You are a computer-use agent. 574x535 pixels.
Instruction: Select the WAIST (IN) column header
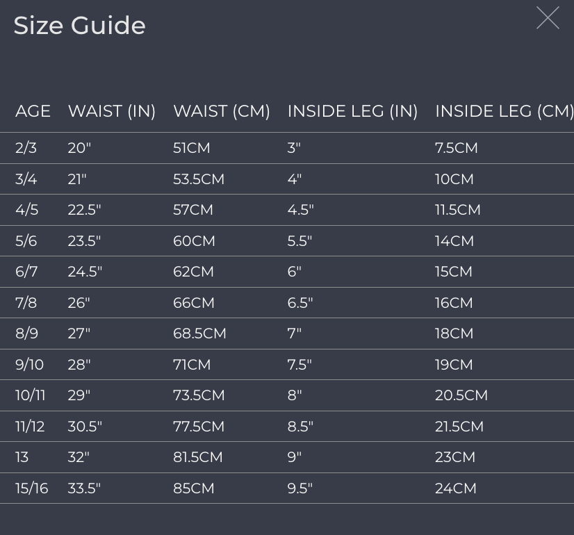pyautogui.click(x=112, y=111)
